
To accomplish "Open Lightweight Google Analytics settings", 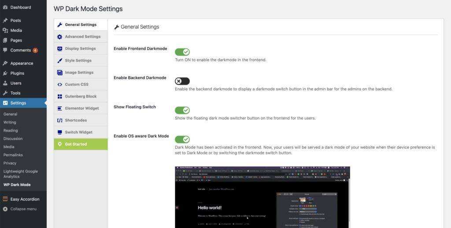I will coord(21,174).
